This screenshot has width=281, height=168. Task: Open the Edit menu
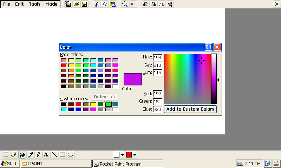[19, 4]
